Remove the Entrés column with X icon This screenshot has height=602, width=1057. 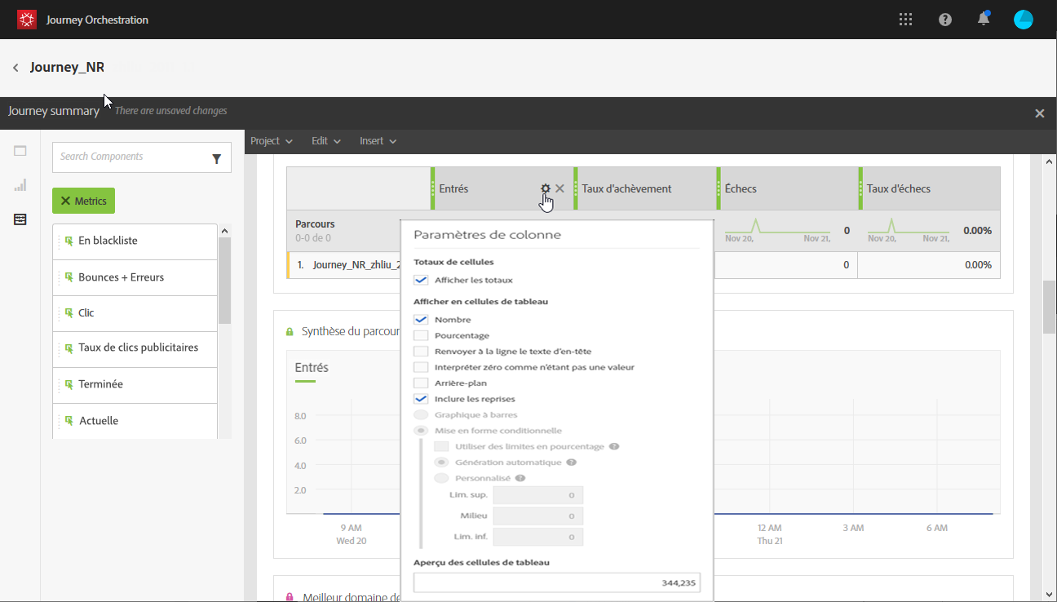pos(559,188)
